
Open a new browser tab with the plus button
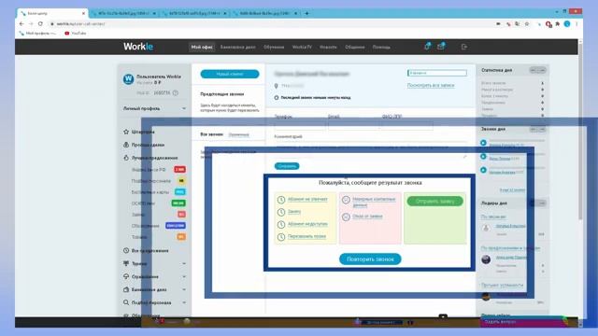click(306, 13)
